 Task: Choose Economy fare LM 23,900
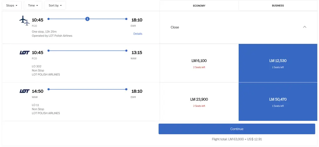tap(199, 102)
